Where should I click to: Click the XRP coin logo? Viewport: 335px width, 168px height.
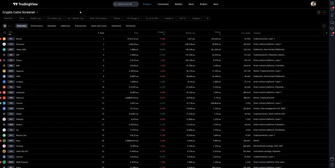[4, 55]
